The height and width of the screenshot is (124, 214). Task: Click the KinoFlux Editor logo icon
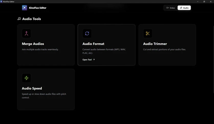point(25,8)
